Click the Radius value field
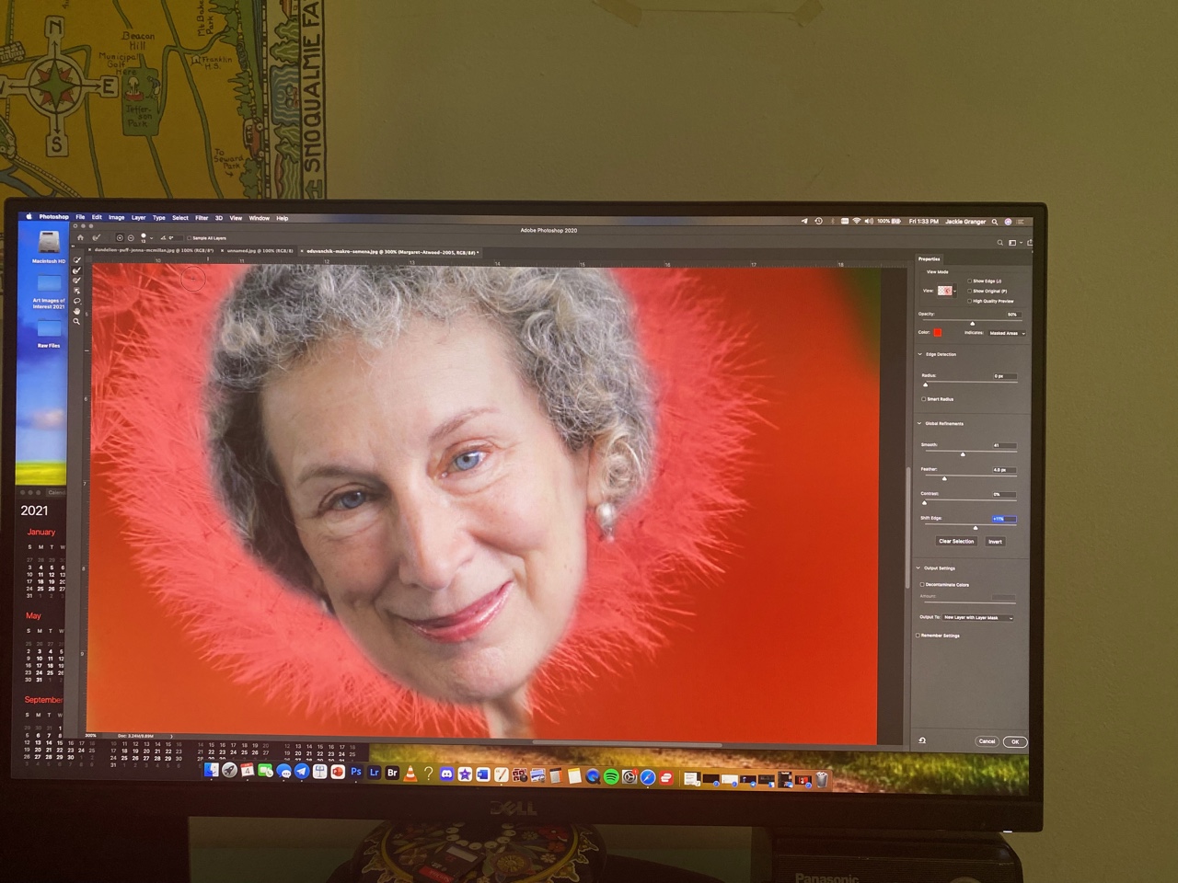 [x=1004, y=376]
